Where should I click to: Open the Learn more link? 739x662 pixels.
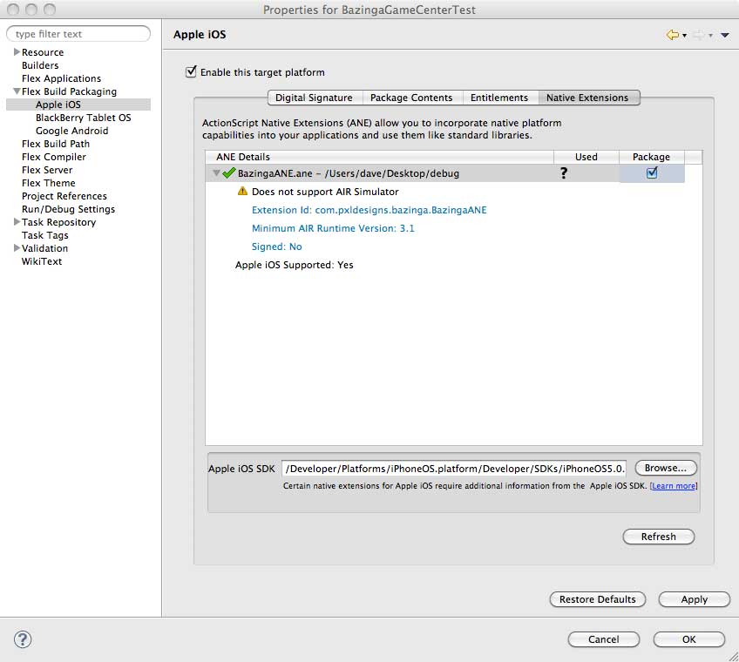point(674,486)
